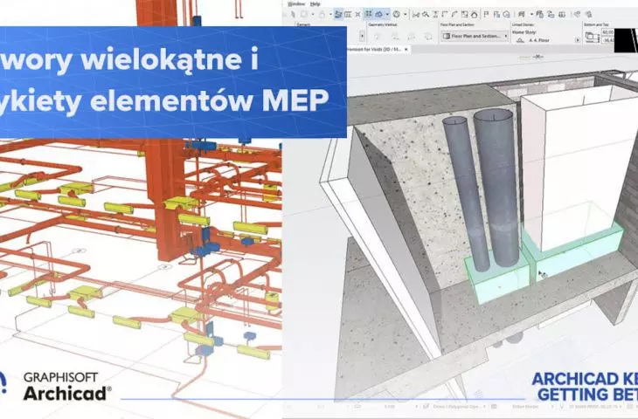Click the round gravity icon in the toolbar
The image size is (638, 419).
tap(396, 14)
